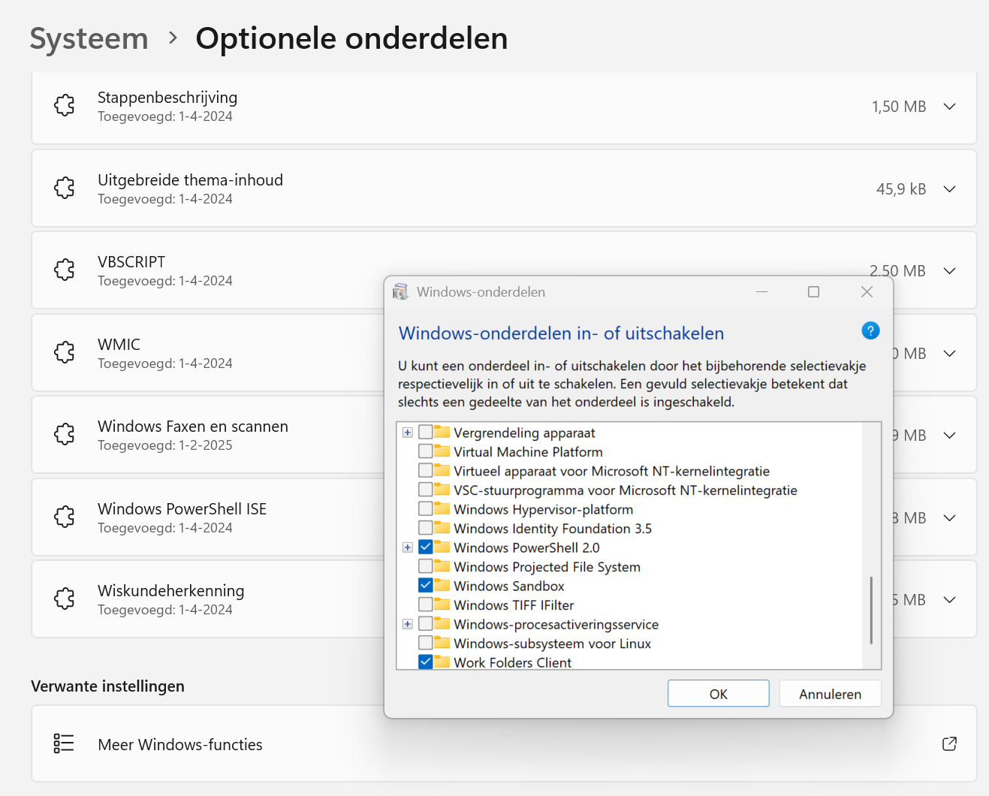
Task: Expand the Uitgebreide thema-inhoud chevron
Action: [x=949, y=189]
